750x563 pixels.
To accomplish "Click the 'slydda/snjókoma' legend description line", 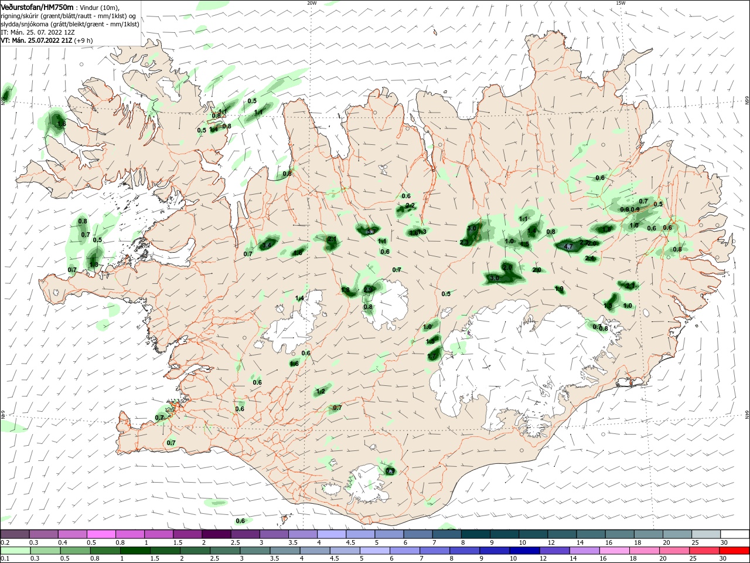I will [x=70, y=24].
